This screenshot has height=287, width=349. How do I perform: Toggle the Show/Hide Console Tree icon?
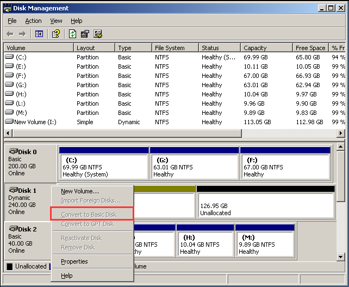tap(39, 34)
